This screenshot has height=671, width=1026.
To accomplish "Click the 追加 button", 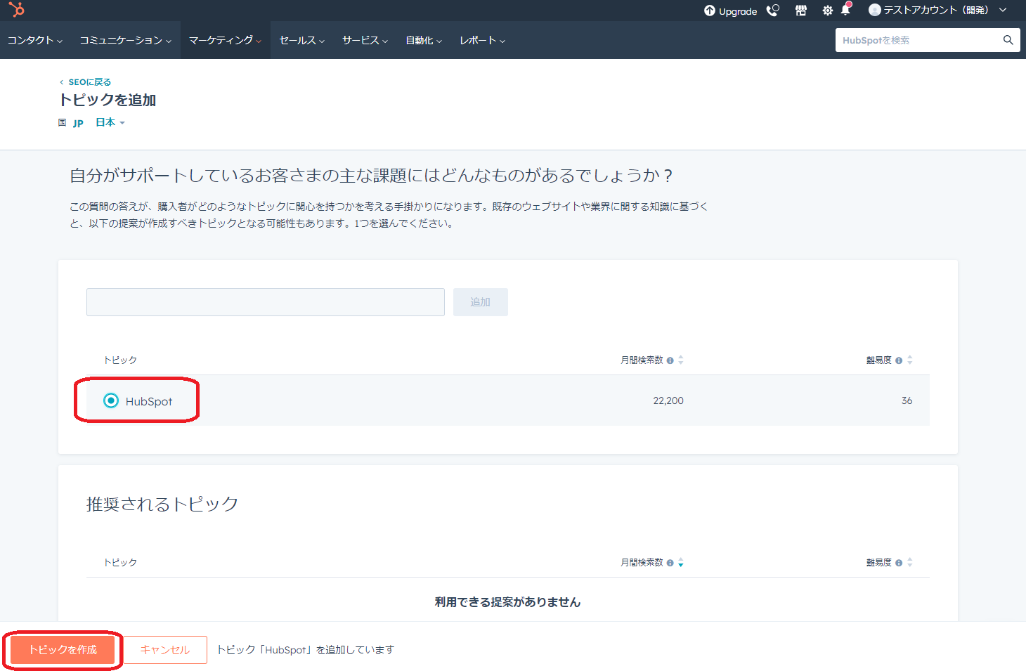I will point(481,302).
